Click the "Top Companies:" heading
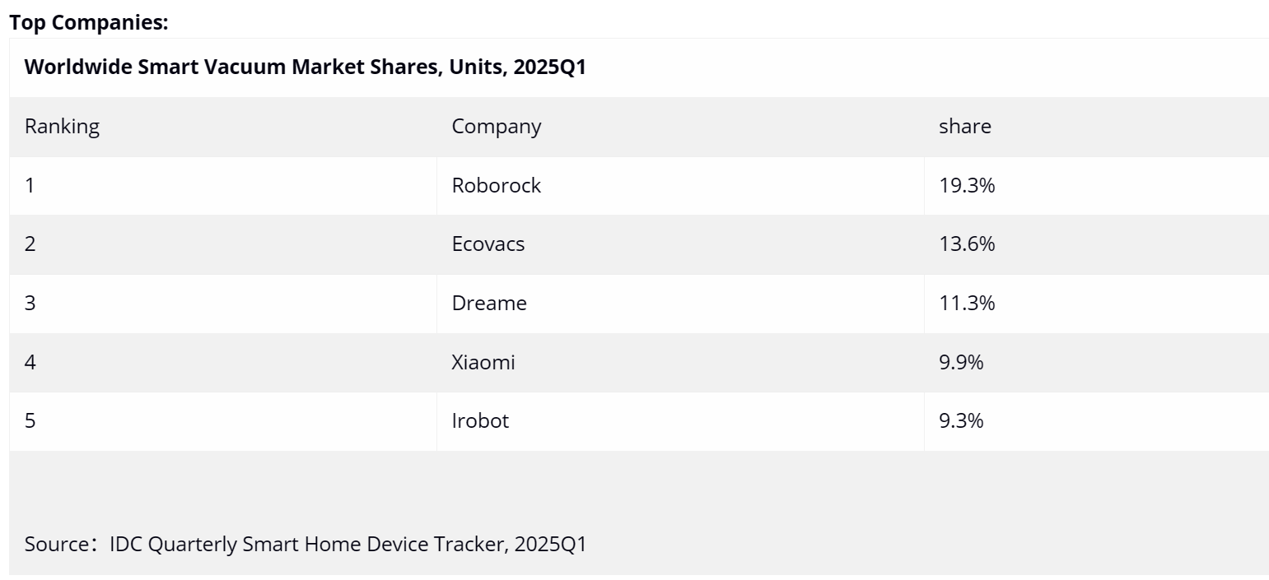Image resolution: width=1269 pixels, height=580 pixels. tap(89, 23)
